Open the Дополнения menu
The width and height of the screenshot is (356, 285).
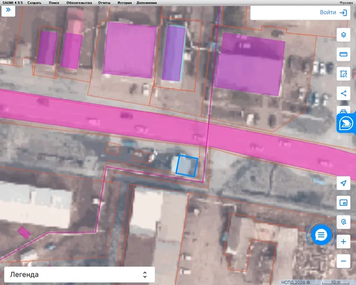click(x=146, y=3)
